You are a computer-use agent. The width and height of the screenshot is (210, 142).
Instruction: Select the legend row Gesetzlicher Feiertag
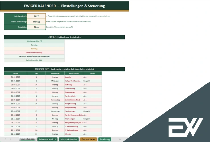pyautogui.click(x=34, y=53)
